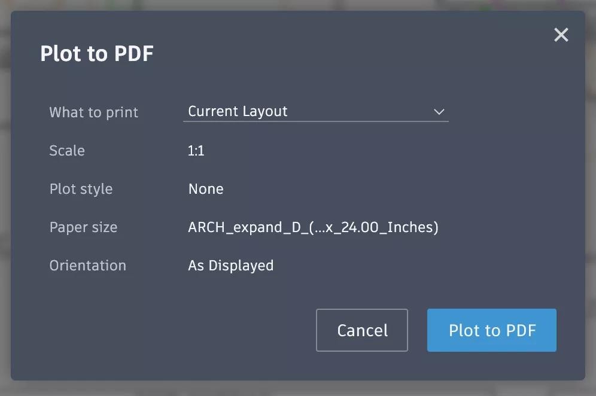Click the Scale label
Image resolution: width=596 pixels, height=396 pixels.
point(67,151)
